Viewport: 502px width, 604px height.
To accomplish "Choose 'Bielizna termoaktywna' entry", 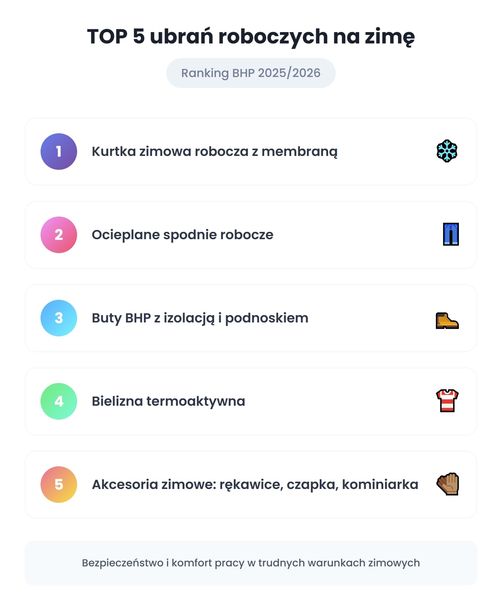I will [x=168, y=401].
